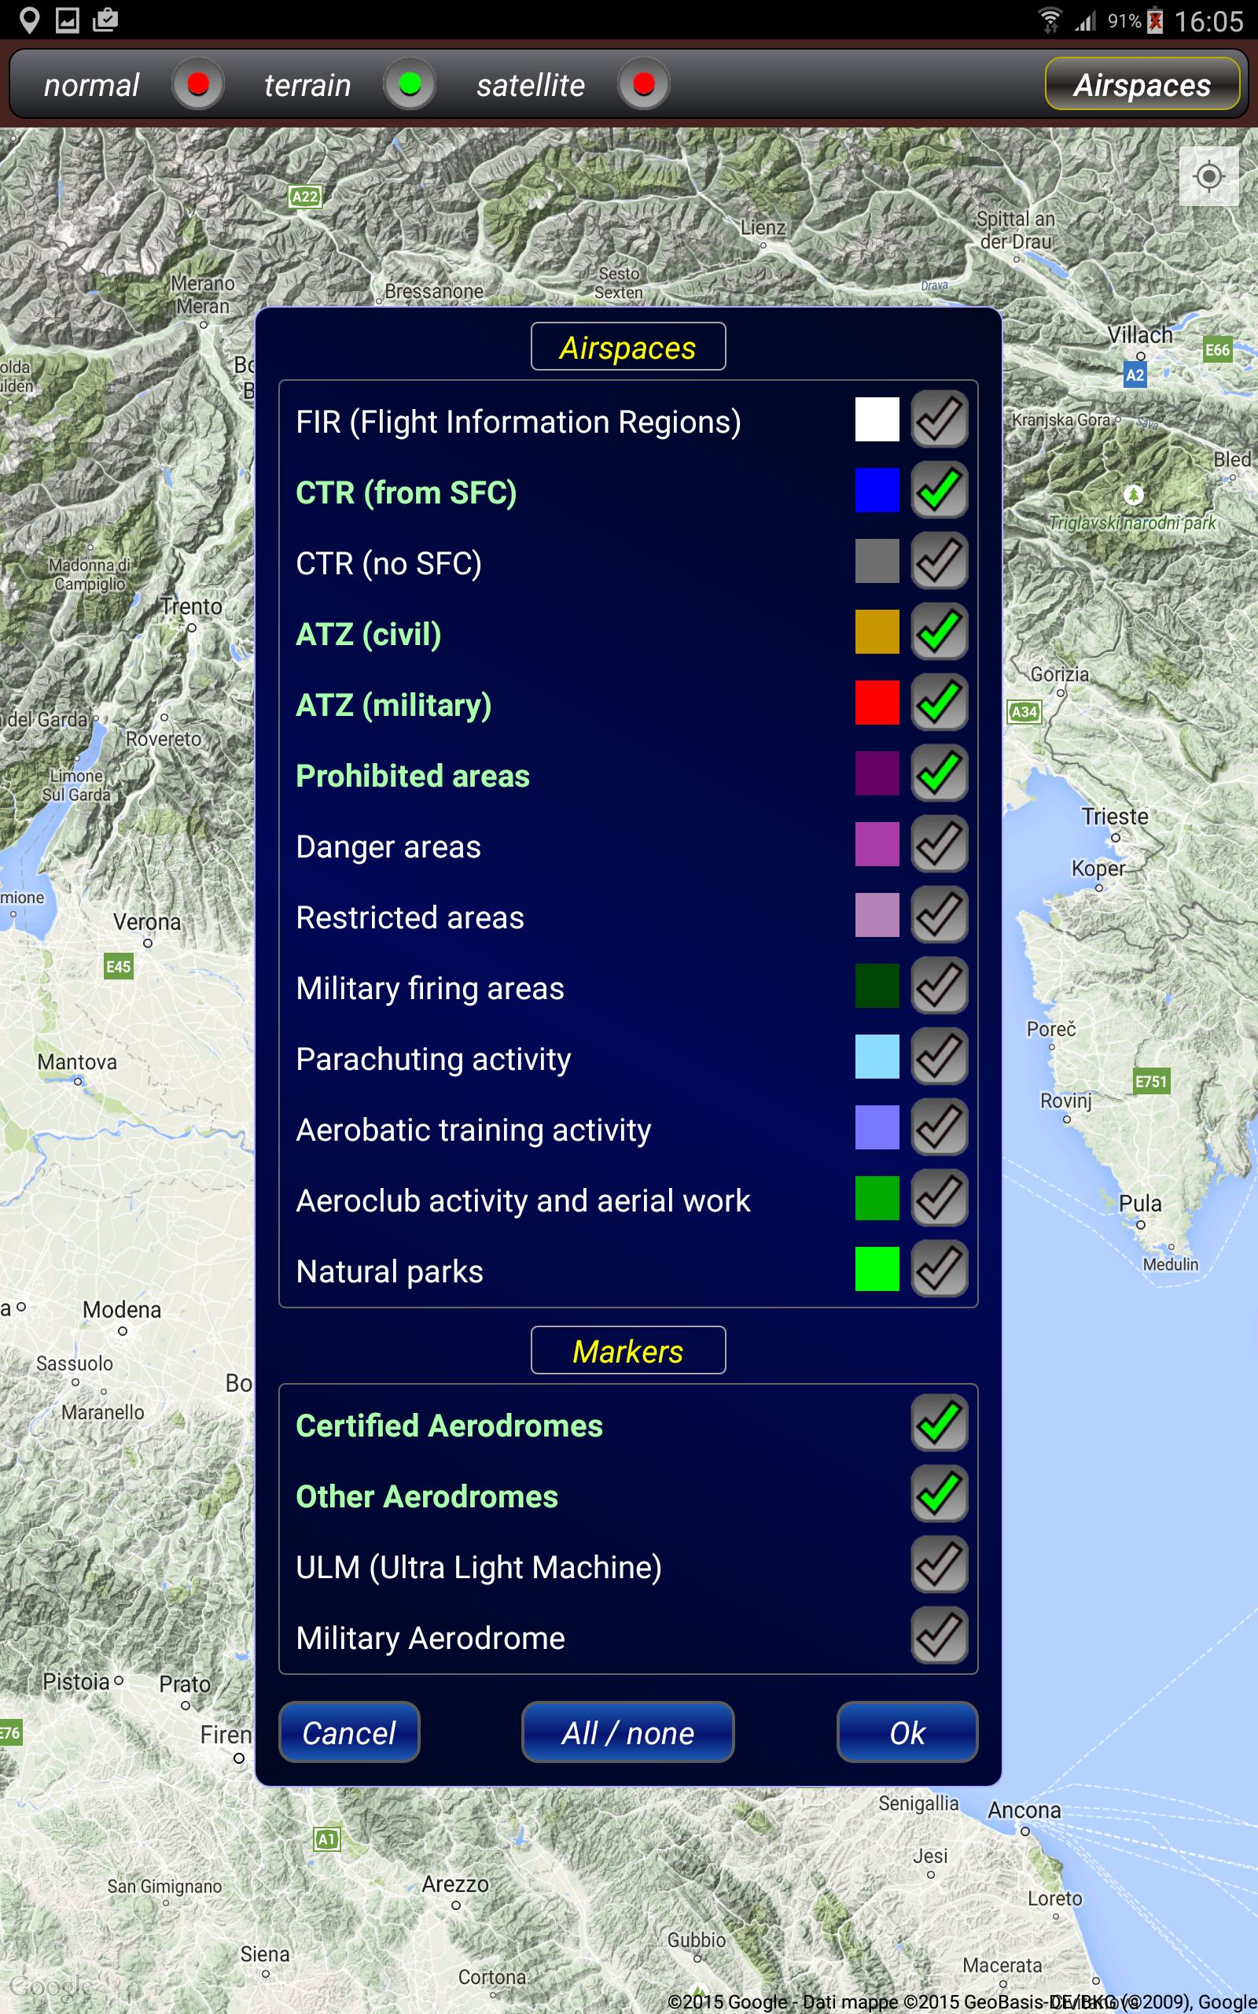The height and width of the screenshot is (2014, 1258).
Task: Toggle the Prohibited areas checkbox
Action: tap(940, 773)
